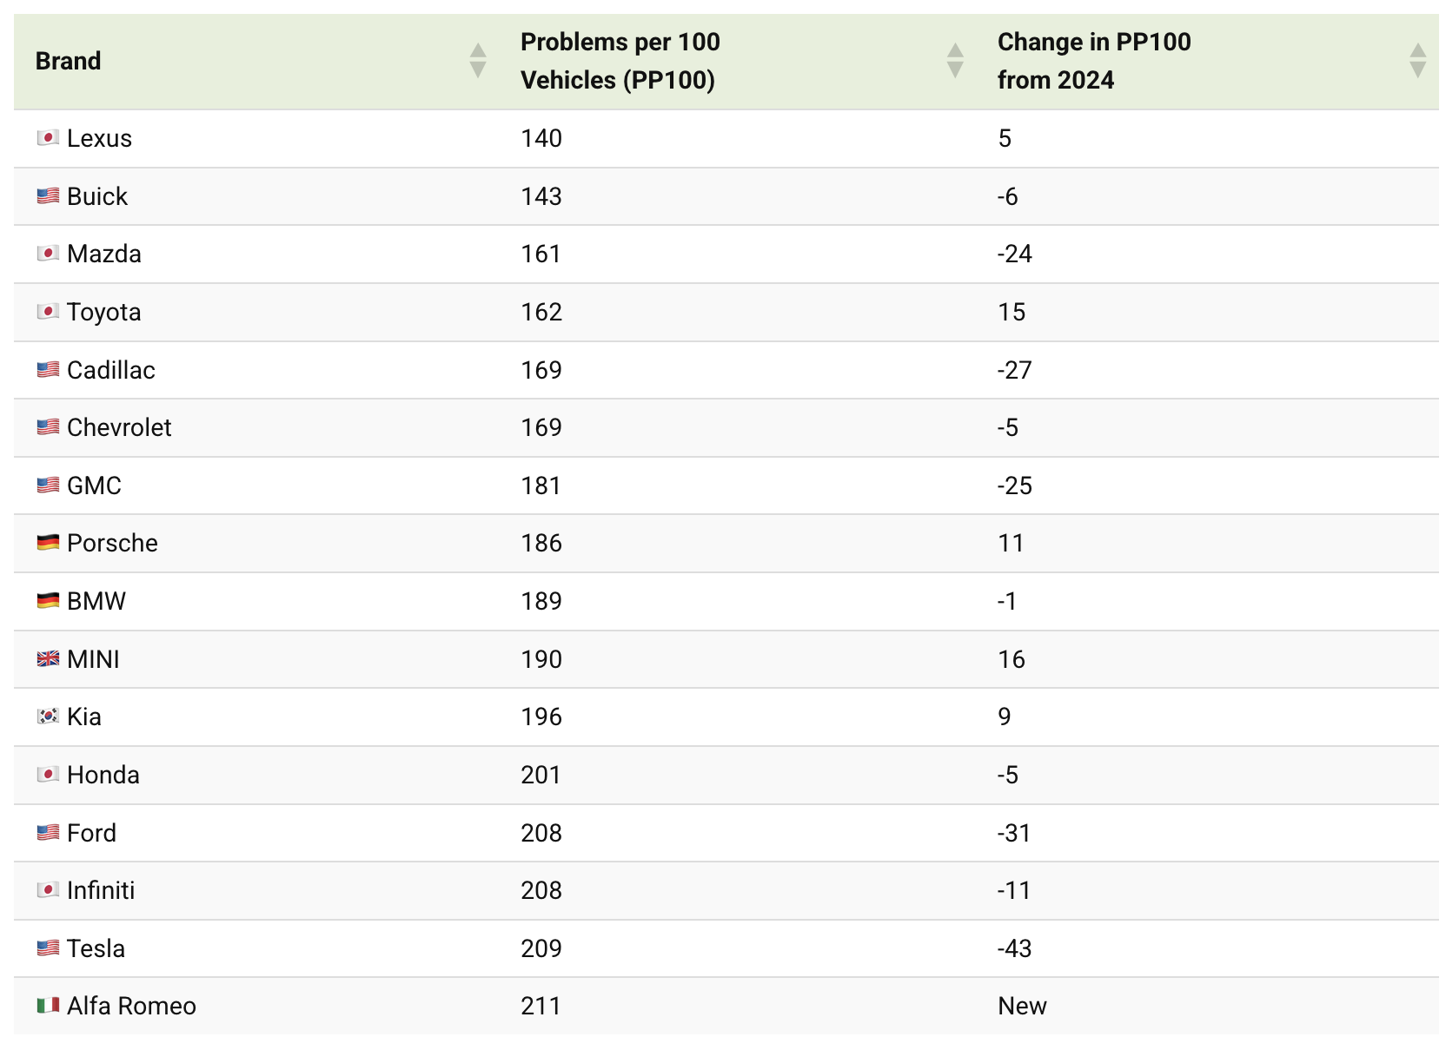Sort table by Brand column arrows

[x=477, y=61]
